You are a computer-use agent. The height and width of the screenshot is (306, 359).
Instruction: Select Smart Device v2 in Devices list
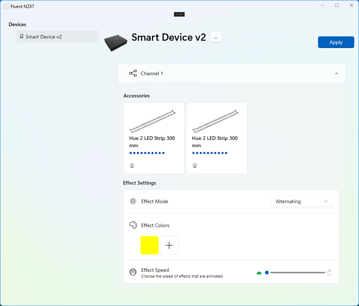point(57,37)
